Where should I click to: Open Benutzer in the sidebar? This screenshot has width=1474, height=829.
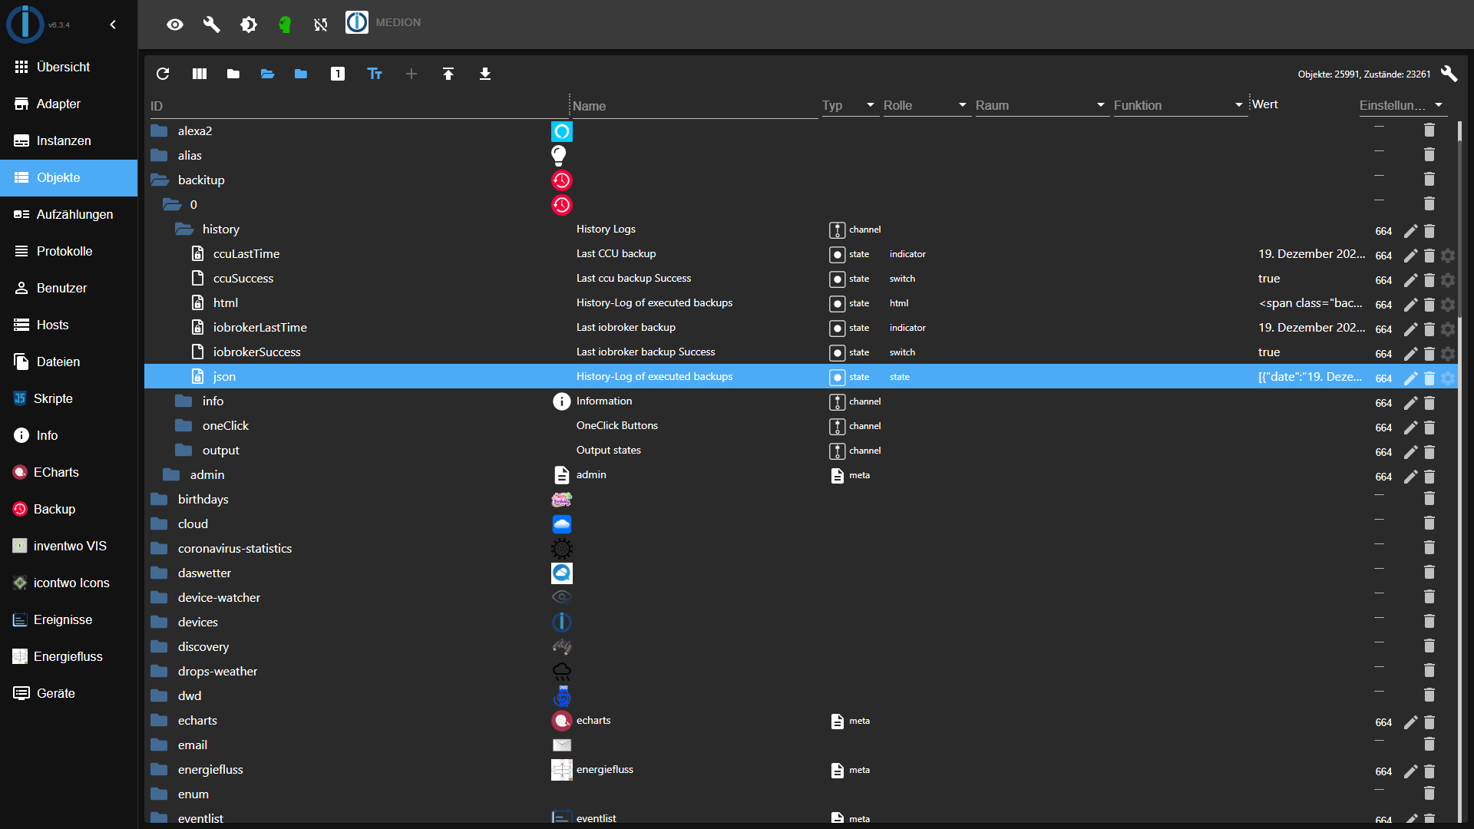click(x=68, y=288)
